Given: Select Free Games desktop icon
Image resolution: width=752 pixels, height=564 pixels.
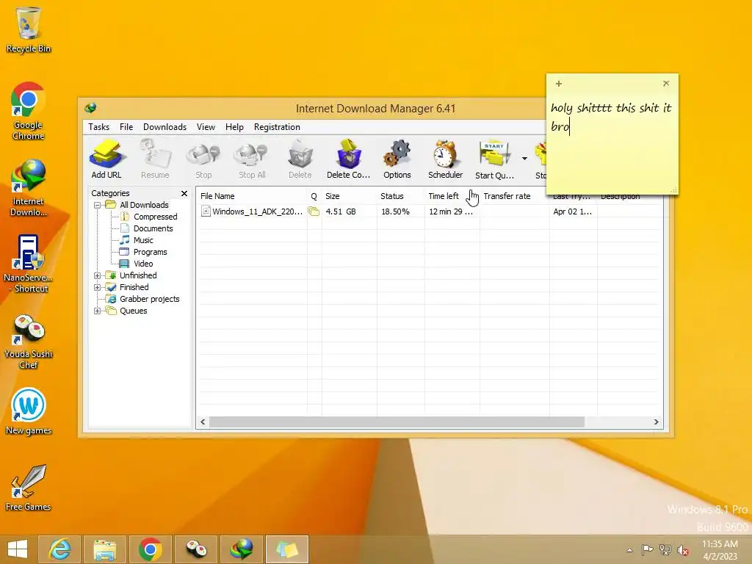Looking at the screenshot, I should coord(29,488).
